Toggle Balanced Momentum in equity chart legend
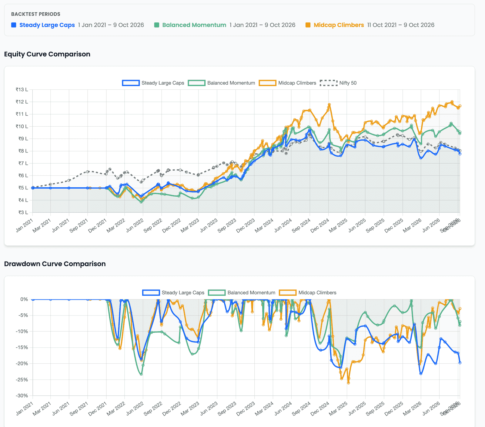 click(x=222, y=83)
